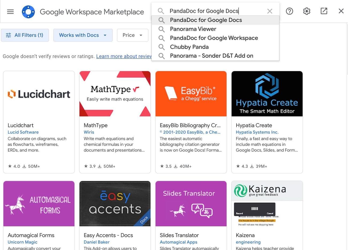The width and height of the screenshot is (348, 250).
Task: Open the Lucid Software developer link
Action: pos(23,132)
